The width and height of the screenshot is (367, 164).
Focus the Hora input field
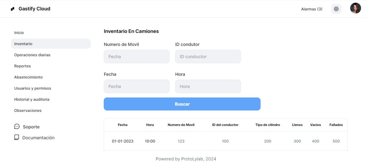pos(208,86)
